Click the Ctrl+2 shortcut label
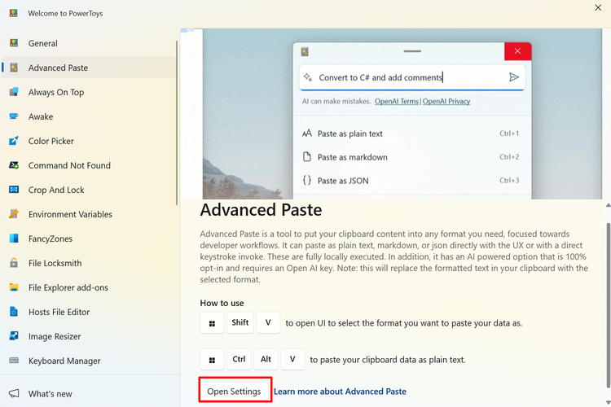Screen dimensions: 611x407 point(509,157)
